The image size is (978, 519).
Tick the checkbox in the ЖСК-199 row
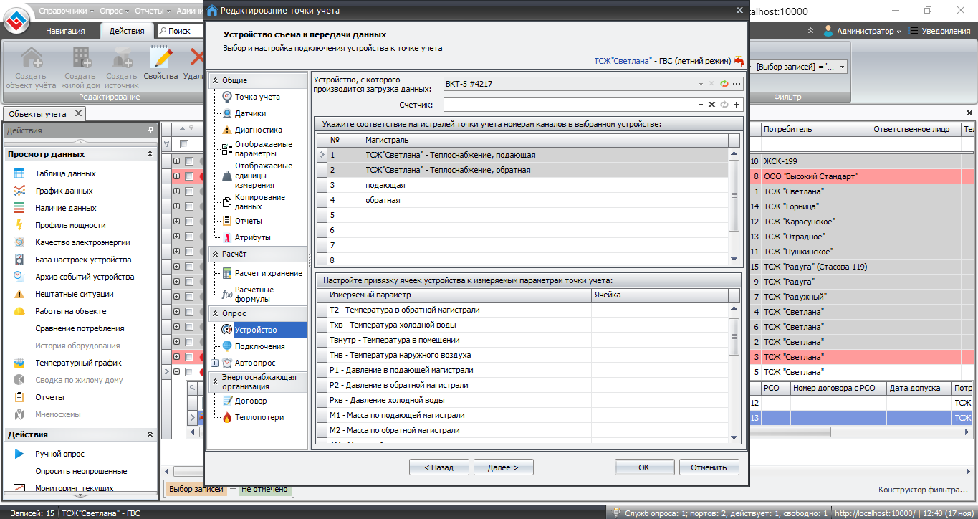point(189,161)
